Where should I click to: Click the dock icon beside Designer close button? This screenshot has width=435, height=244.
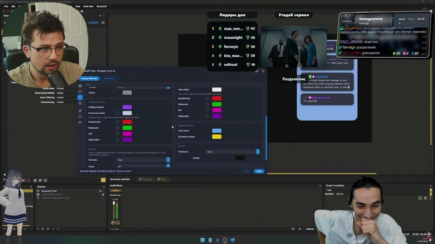point(257,71)
